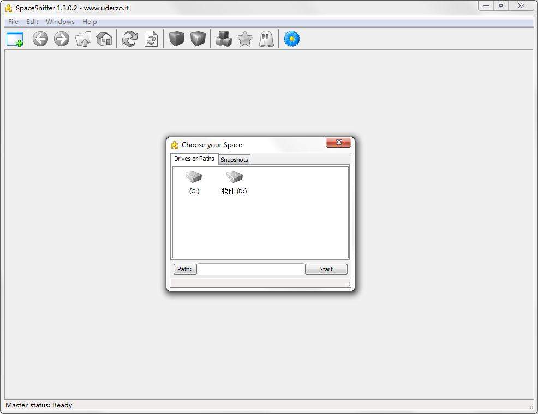Screen dimensions: 538x414
Task: Click the stacked cubes toolbar icon
Action: click(223, 39)
